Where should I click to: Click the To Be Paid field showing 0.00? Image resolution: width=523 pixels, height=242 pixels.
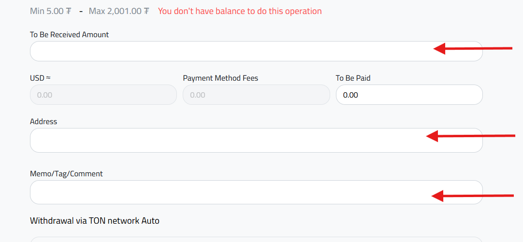pyautogui.click(x=409, y=95)
